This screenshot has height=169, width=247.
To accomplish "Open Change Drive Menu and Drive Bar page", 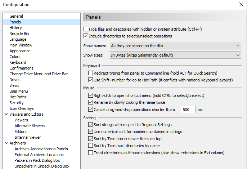I will (39, 74).
